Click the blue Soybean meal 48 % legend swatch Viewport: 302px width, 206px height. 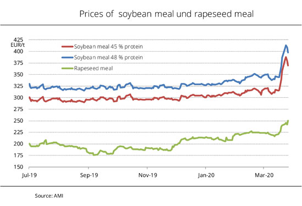68,57
